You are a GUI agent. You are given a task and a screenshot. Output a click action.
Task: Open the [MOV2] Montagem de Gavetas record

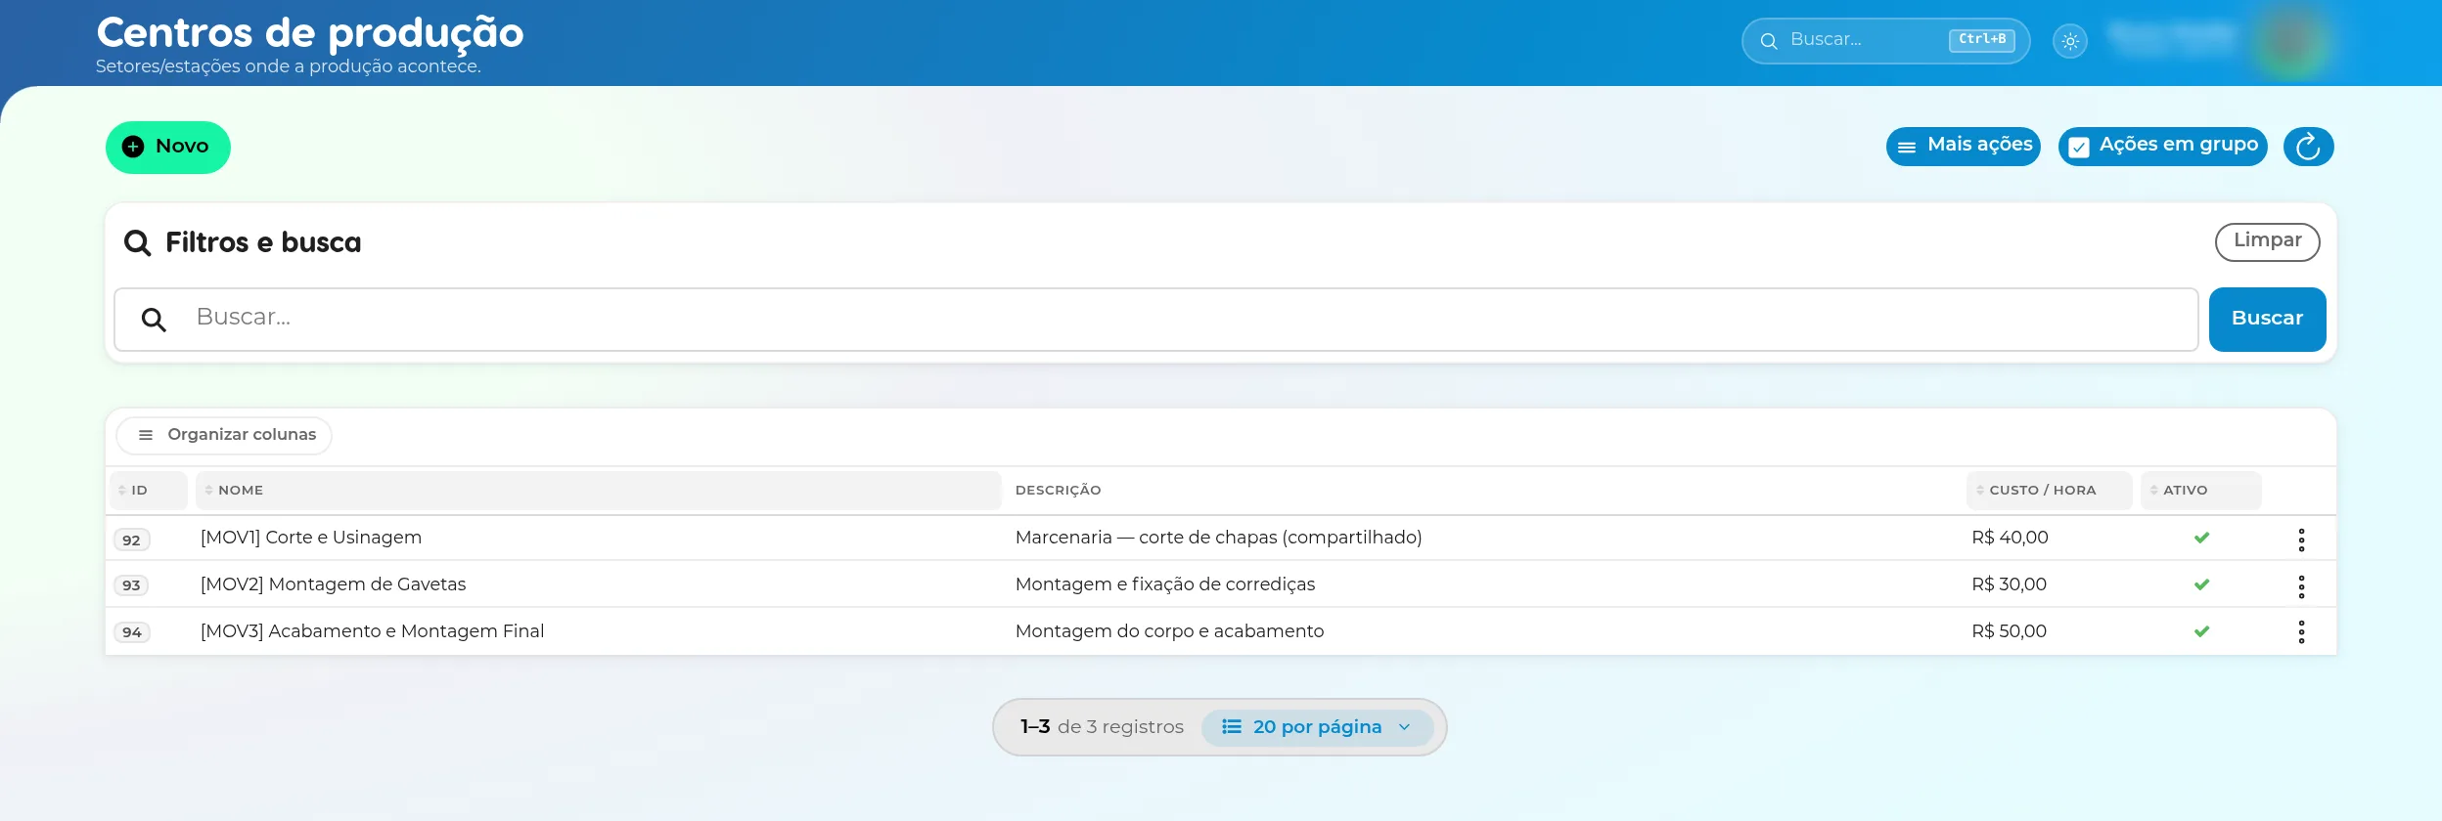point(334,584)
